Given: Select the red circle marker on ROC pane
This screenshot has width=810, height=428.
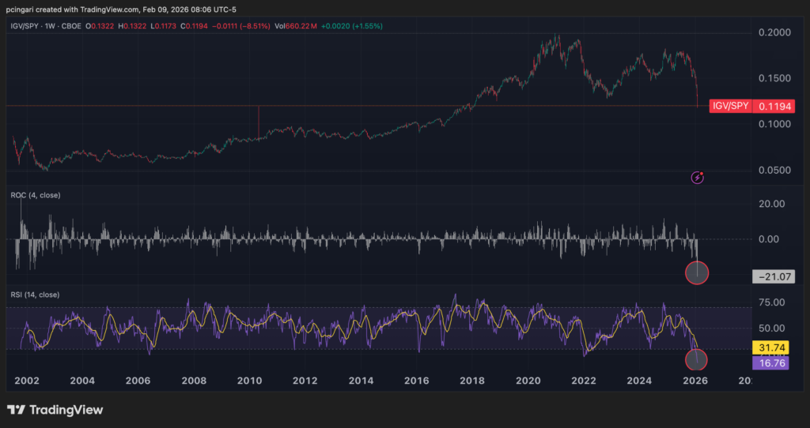Looking at the screenshot, I should (x=697, y=272).
